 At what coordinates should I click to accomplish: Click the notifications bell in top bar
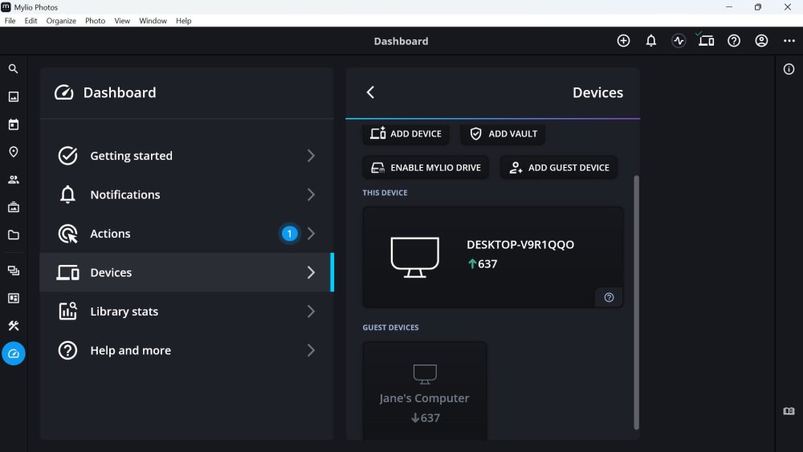click(651, 41)
